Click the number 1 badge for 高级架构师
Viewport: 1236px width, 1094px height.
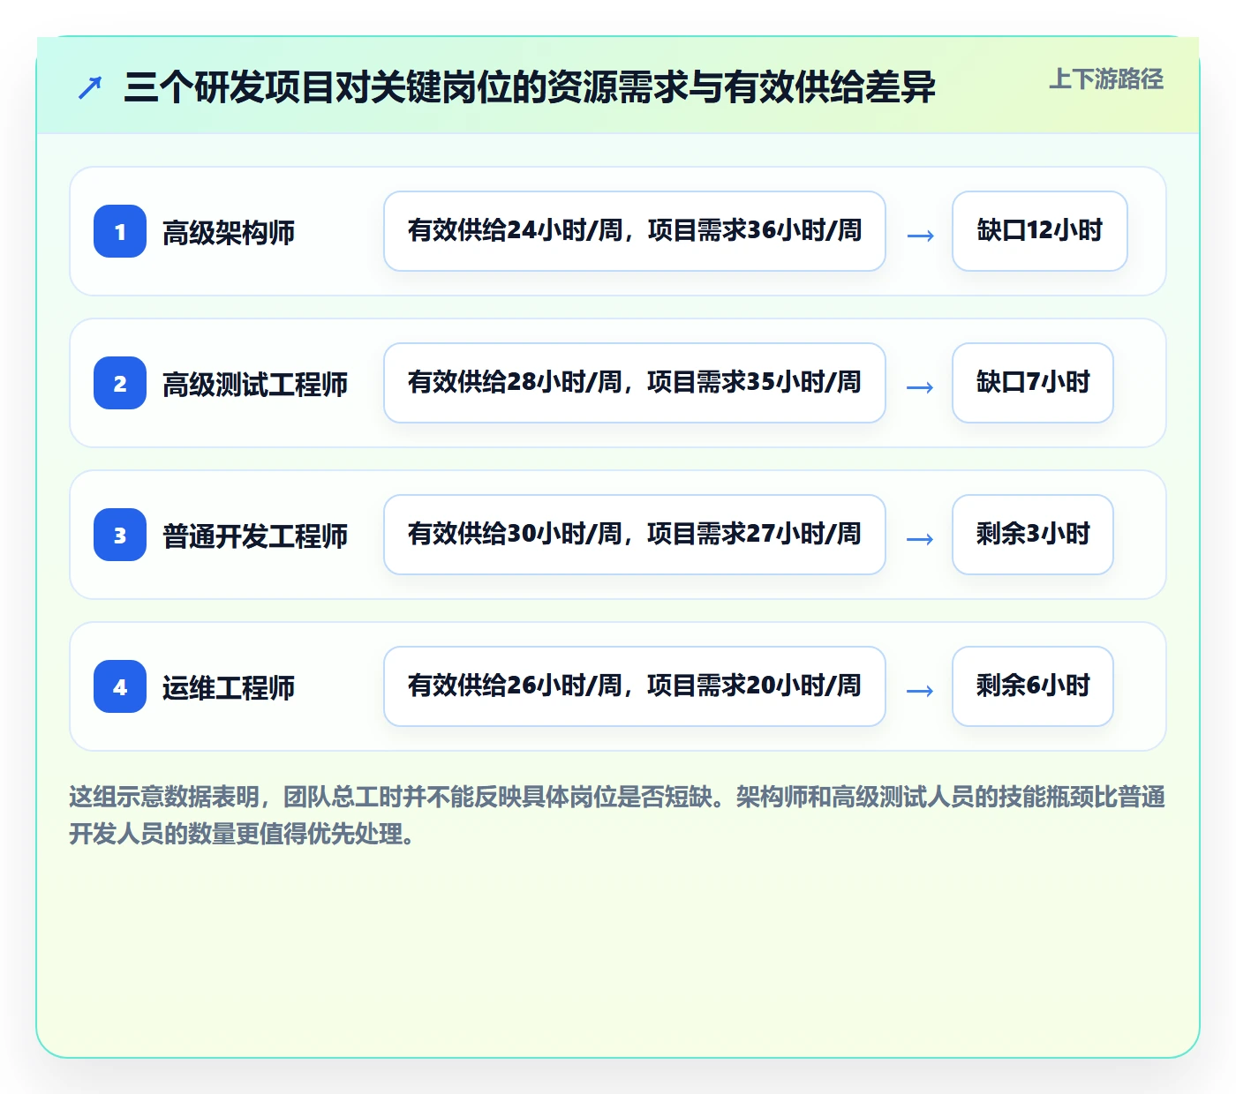(x=120, y=231)
